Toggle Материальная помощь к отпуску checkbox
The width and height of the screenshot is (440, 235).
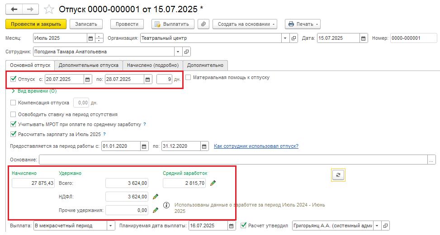coord(188,77)
